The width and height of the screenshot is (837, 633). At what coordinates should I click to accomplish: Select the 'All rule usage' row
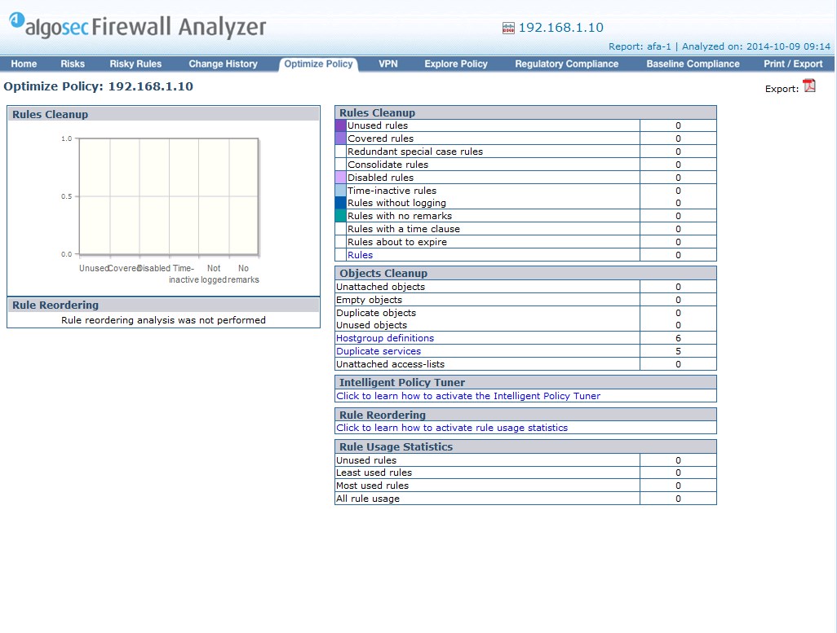pyautogui.click(x=526, y=499)
